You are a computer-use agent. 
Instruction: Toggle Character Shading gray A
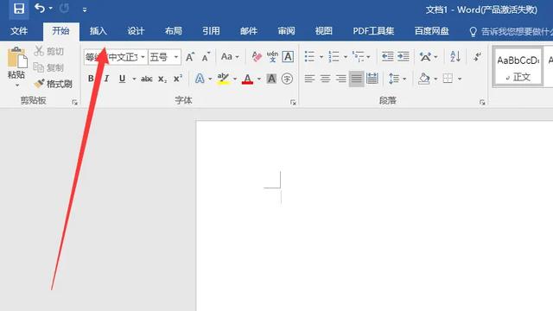271,79
